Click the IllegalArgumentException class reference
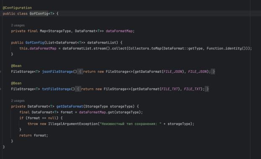The image size is (261, 159). [73, 124]
